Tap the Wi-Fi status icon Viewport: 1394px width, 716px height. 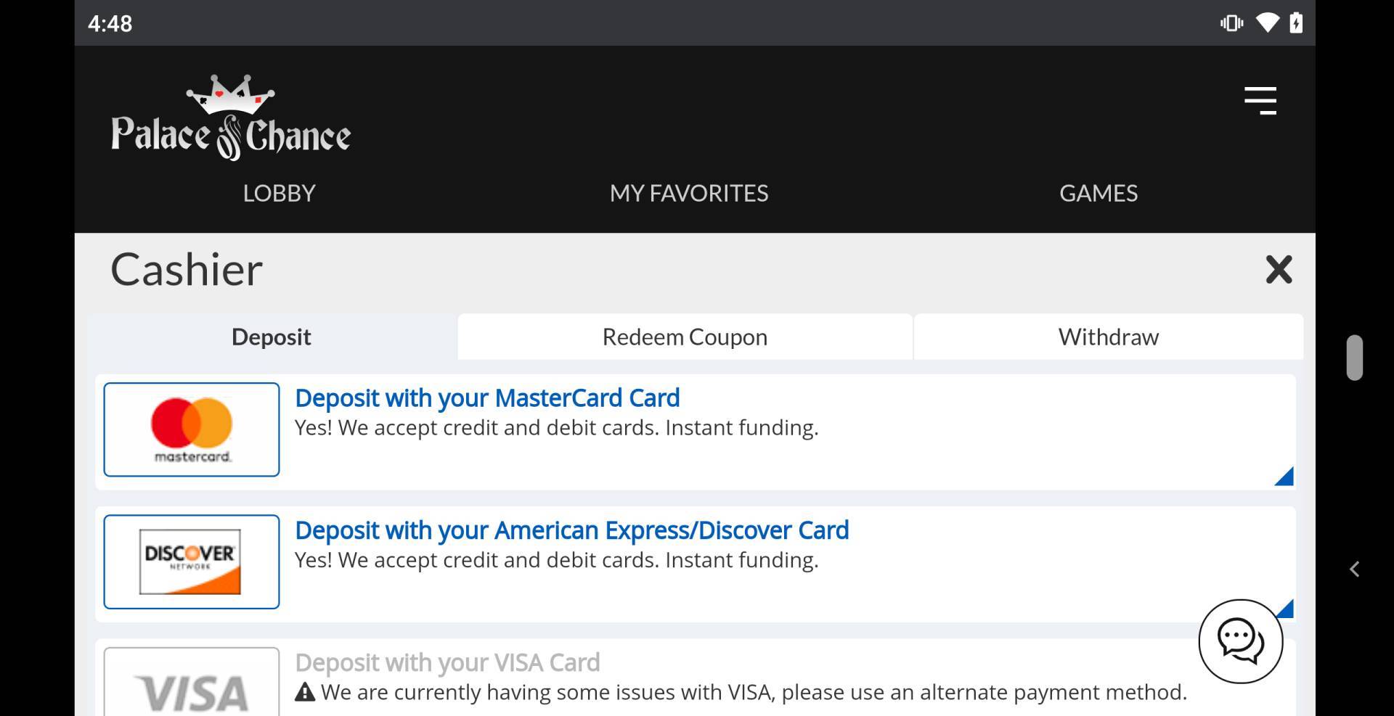tap(1267, 23)
